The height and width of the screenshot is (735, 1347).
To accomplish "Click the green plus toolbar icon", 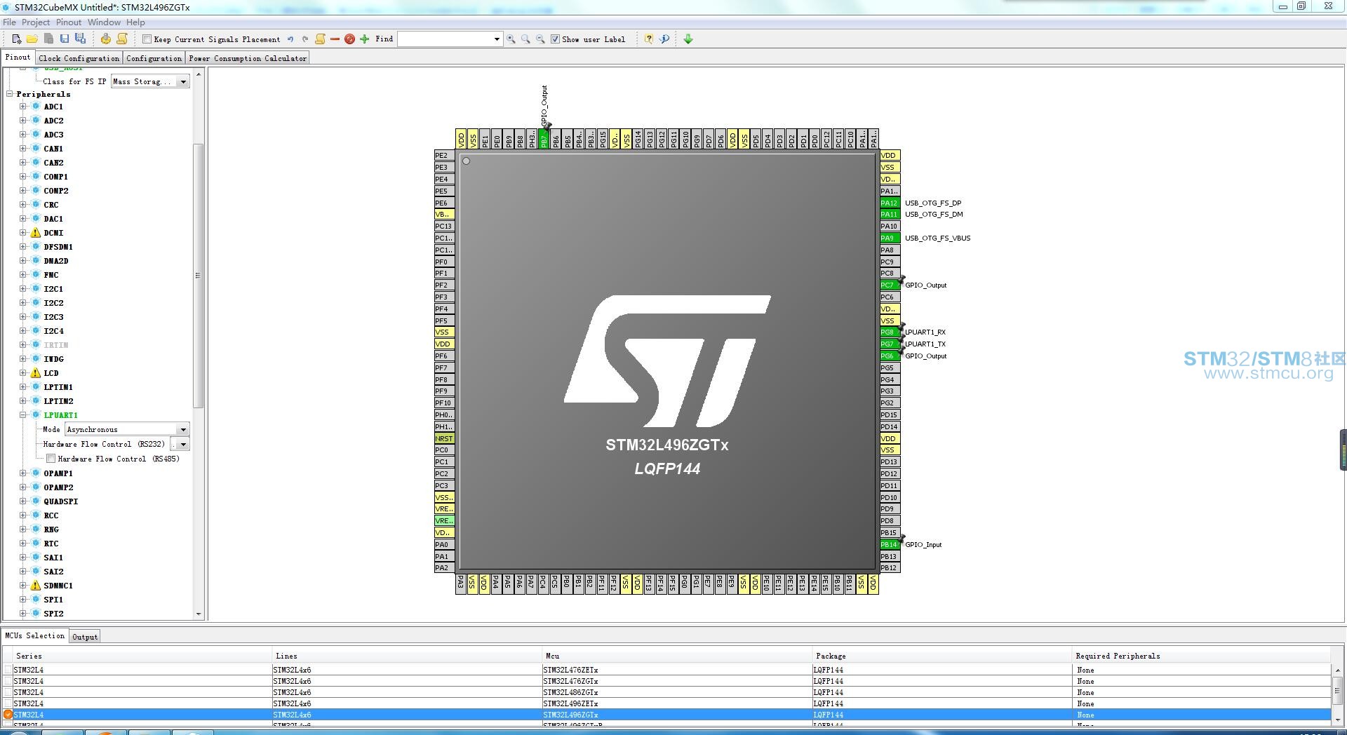I will coord(364,39).
